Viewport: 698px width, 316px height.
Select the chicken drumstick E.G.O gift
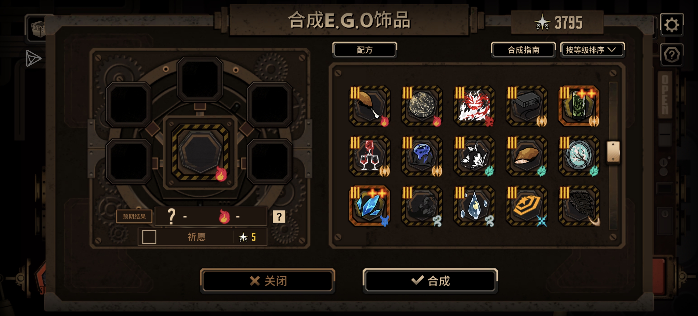[x=370, y=106]
